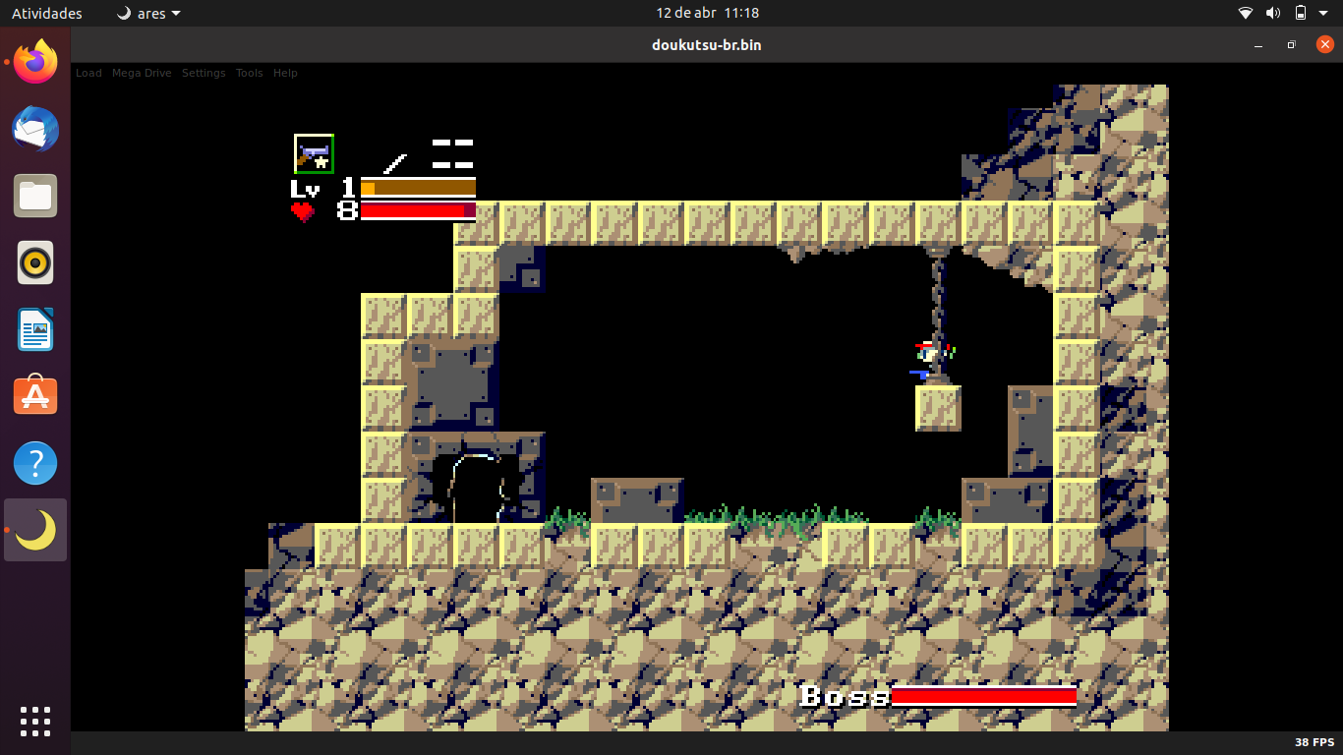Expand the system menu arrow

point(1324,14)
